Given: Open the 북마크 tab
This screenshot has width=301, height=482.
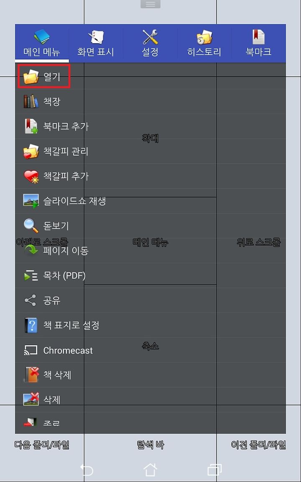Looking at the screenshot, I should click(259, 44).
